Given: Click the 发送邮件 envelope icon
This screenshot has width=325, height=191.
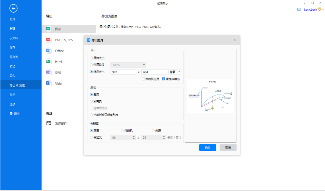Looking at the screenshot, I should click(49, 123).
